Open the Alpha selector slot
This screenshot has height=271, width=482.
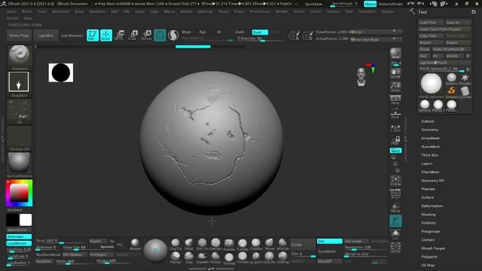[19, 111]
